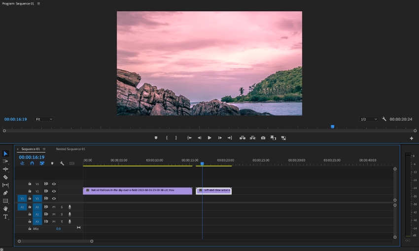
Task: Click Add Marker in Program monitor
Action: pos(156,138)
